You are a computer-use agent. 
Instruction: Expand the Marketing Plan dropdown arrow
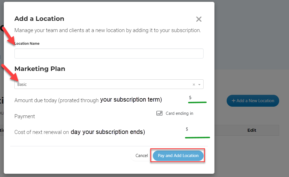pyautogui.click(x=199, y=85)
